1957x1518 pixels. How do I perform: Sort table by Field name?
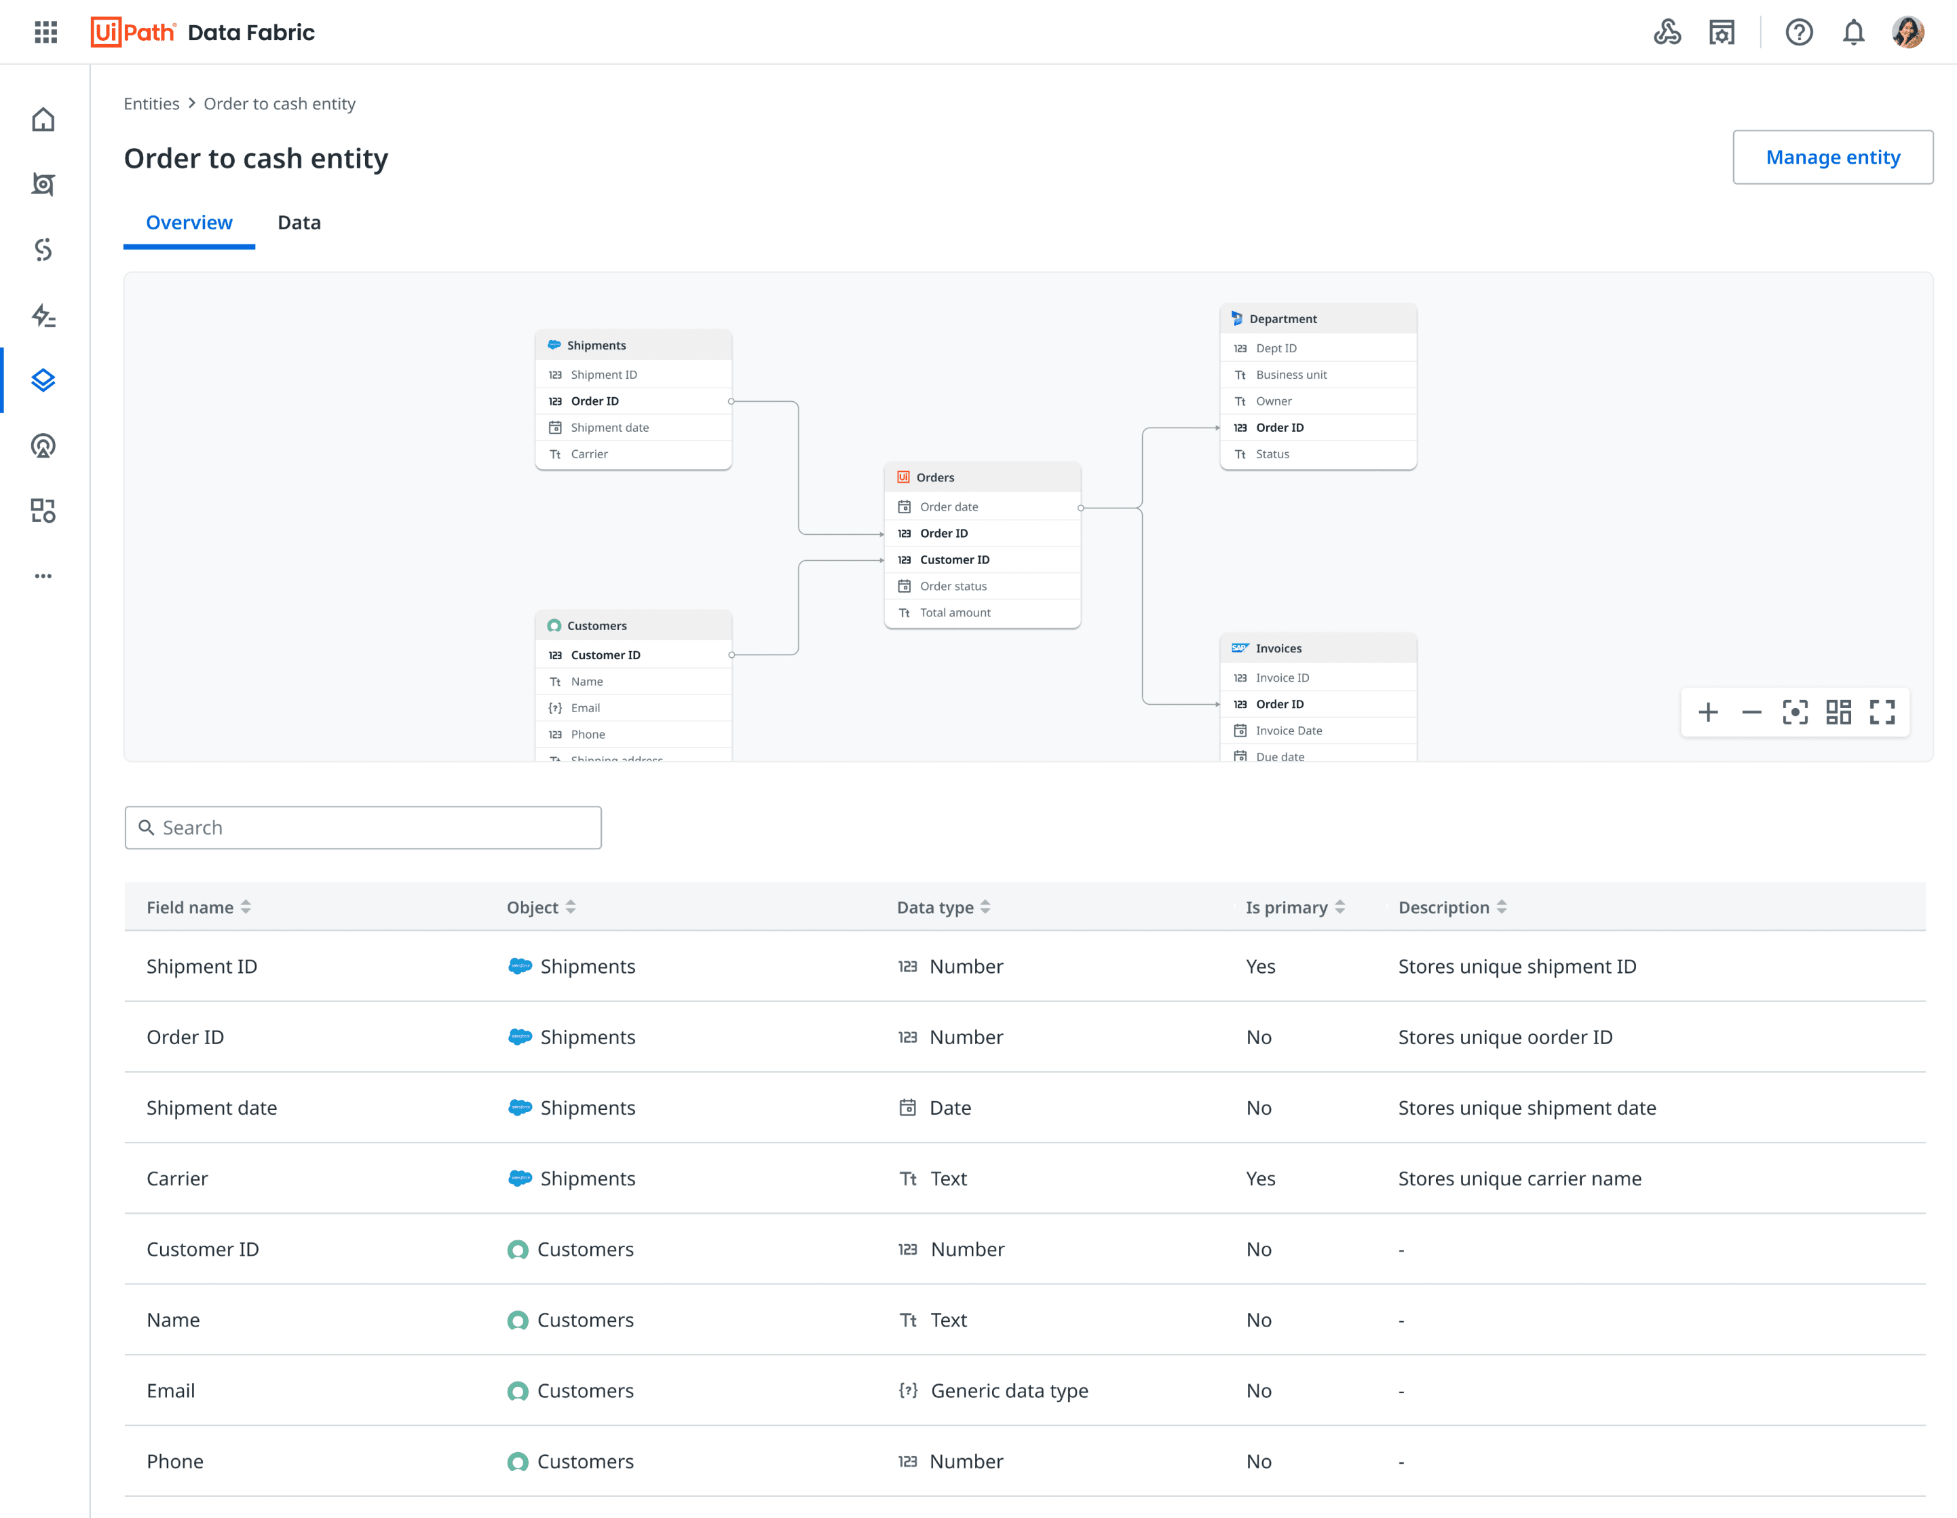(x=246, y=908)
